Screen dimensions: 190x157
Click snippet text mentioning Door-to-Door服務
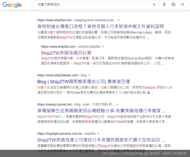(107, 61)
